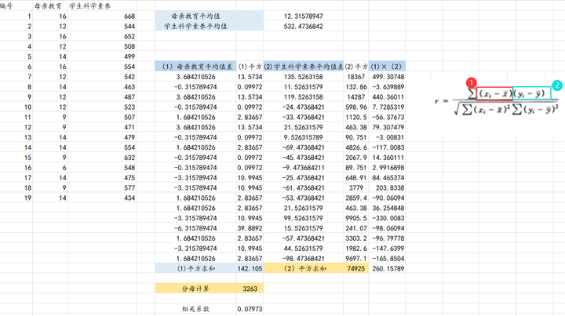Select science score cell 577
565x316 pixels.
pyautogui.click(x=101, y=187)
